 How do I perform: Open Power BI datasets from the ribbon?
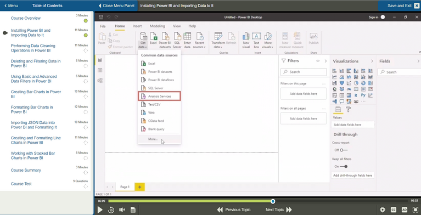click(x=165, y=41)
